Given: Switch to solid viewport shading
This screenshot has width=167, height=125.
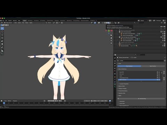Looking at the screenshot, I should 106,23.
